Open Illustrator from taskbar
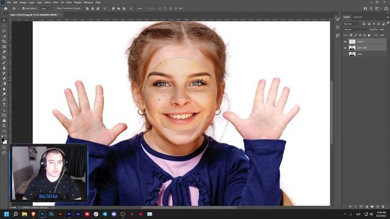Image resolution: width=390 pixels, height=219 pixels. (x=60, y=214)
